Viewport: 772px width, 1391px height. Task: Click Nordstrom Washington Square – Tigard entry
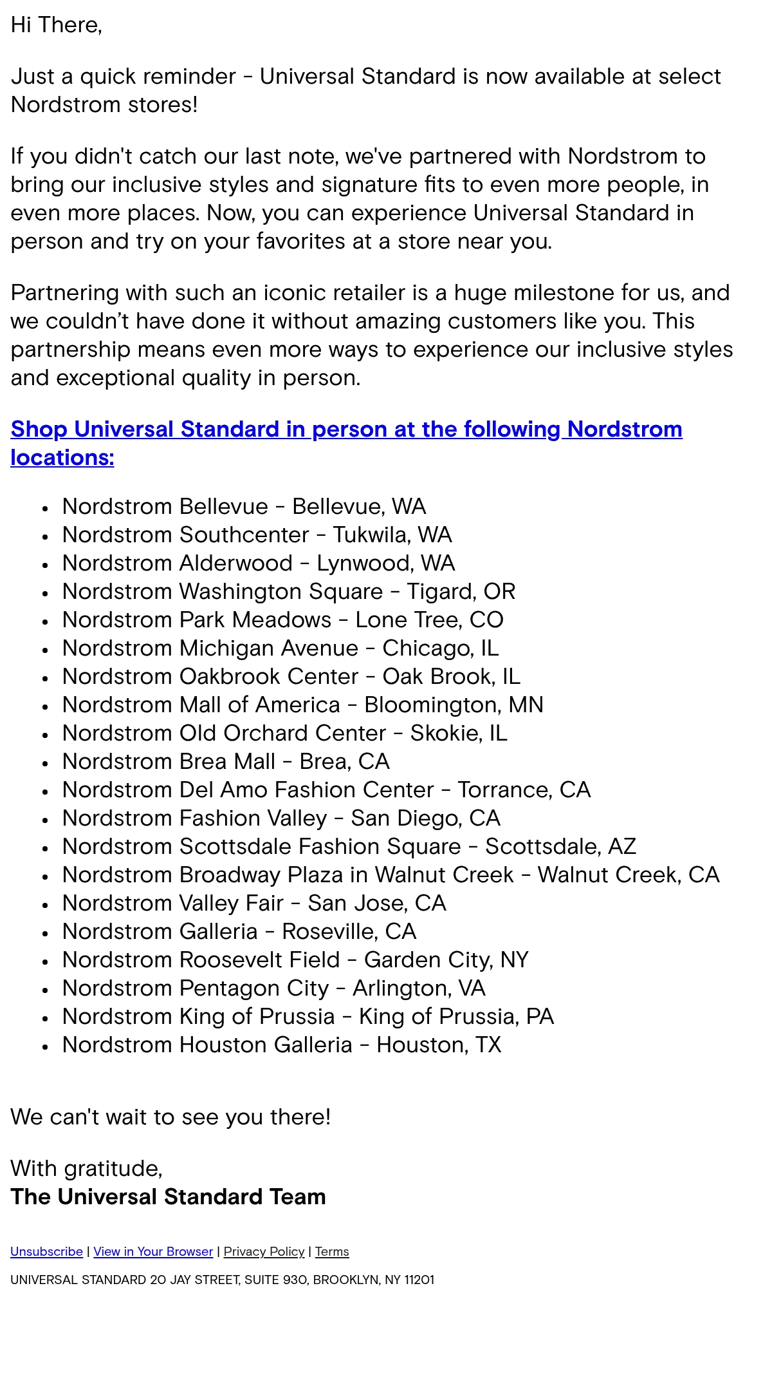[288, 591]
